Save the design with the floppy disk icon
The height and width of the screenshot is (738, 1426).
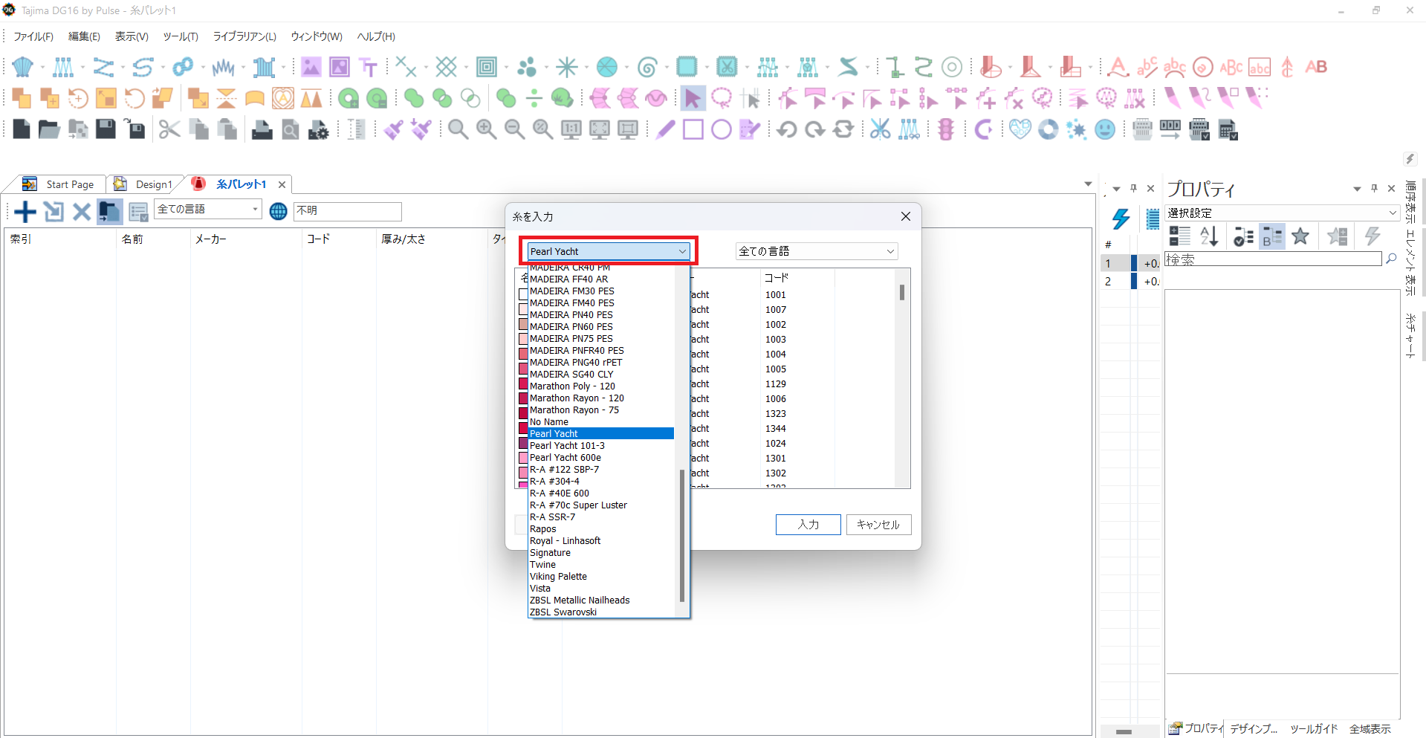tap(106, 129)
